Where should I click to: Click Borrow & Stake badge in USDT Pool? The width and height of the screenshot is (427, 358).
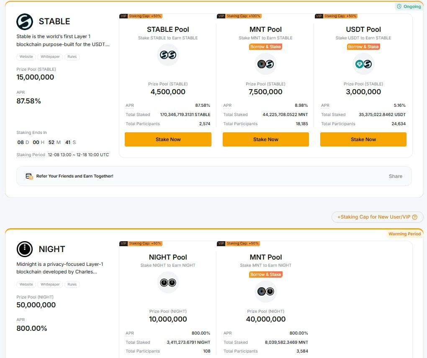tap(363, 46)
